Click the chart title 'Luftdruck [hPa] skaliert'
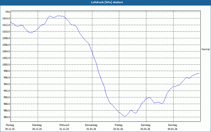This screenshot has height=132, width=211. tap(107, 2)
